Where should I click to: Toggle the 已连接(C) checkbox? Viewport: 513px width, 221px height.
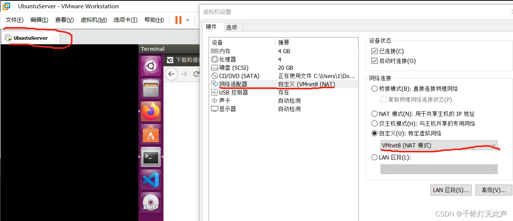coord(374,51)
